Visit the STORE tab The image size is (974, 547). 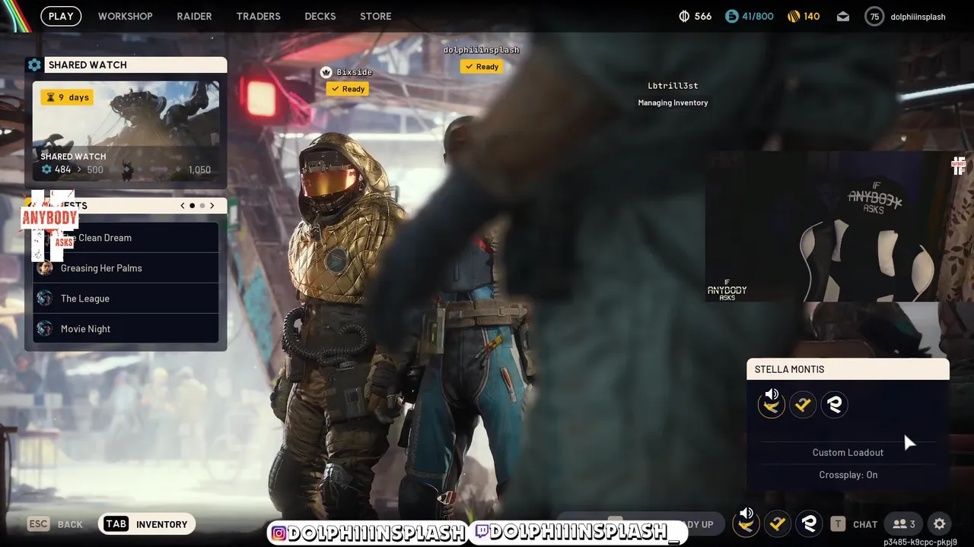tap(375, 16)
